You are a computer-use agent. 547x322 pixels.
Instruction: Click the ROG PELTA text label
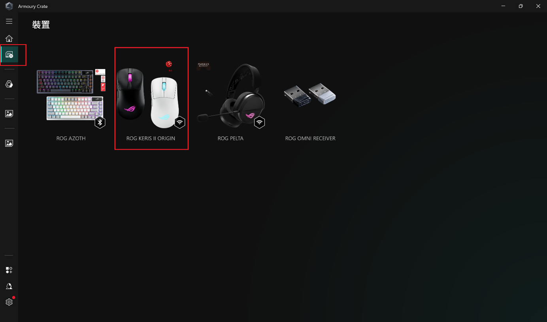230,138
